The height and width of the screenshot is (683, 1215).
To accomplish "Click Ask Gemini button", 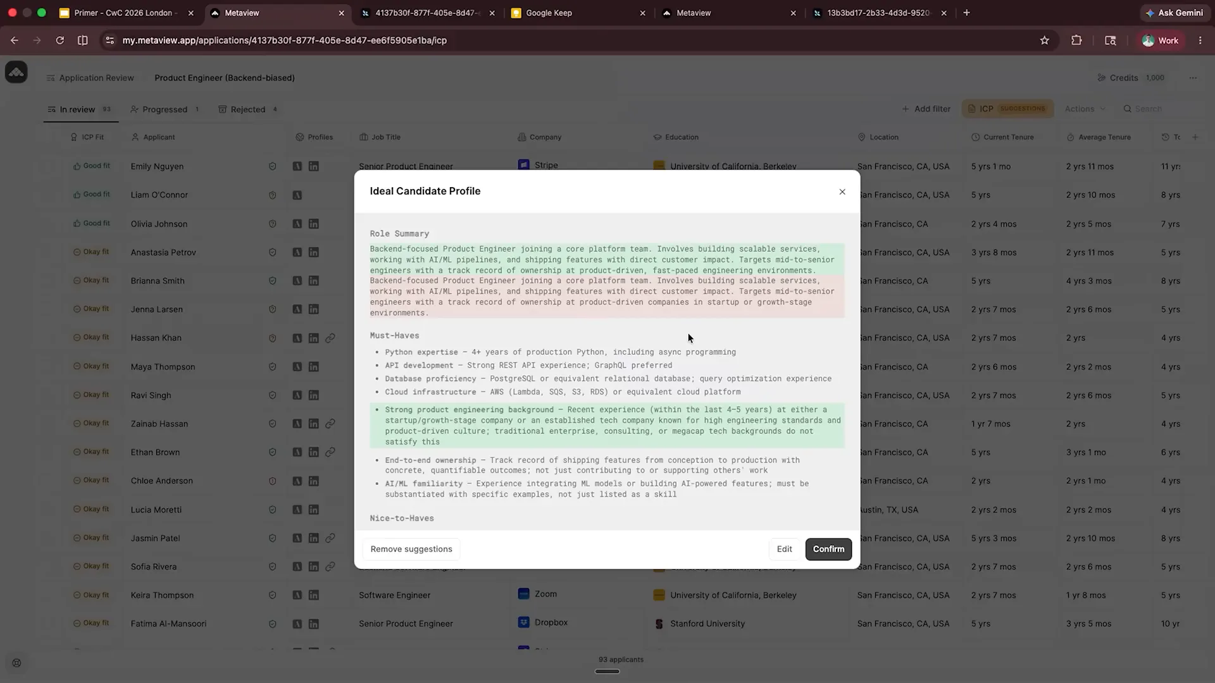I will (1174, 13).
